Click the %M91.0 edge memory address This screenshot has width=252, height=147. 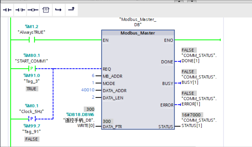pos(32,76)
